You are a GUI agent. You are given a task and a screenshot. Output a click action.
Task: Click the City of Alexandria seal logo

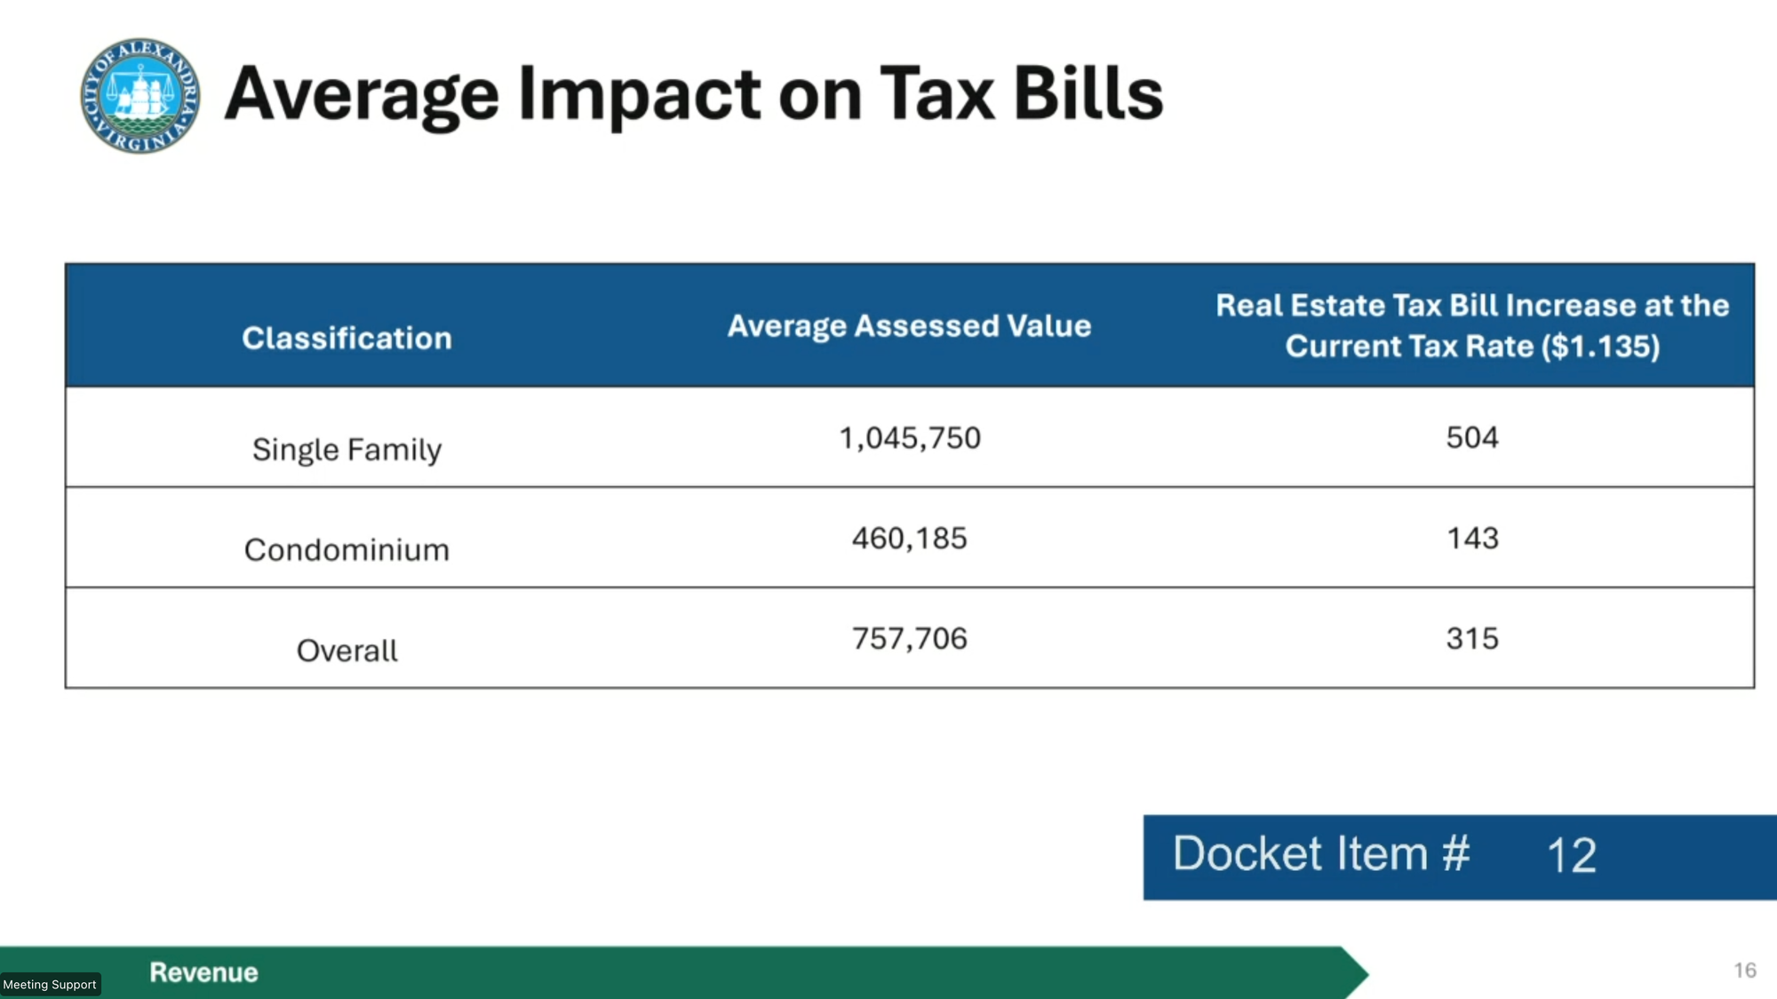pos(139,95)
